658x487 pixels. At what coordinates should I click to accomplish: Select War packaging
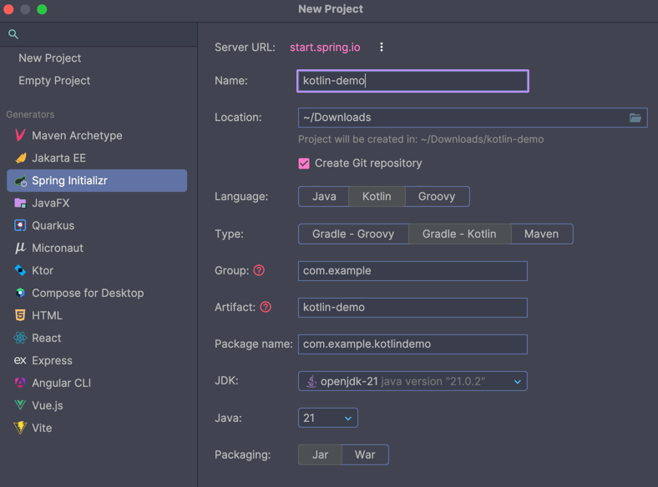(x=365, y=454)
